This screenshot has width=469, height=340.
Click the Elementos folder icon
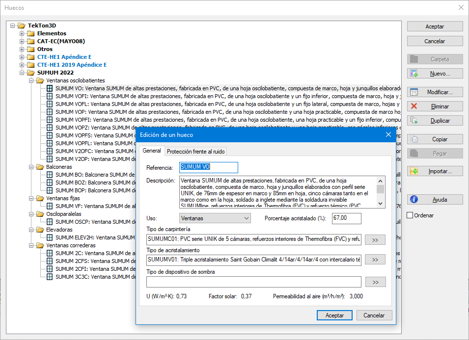click(x=31, y=33)
